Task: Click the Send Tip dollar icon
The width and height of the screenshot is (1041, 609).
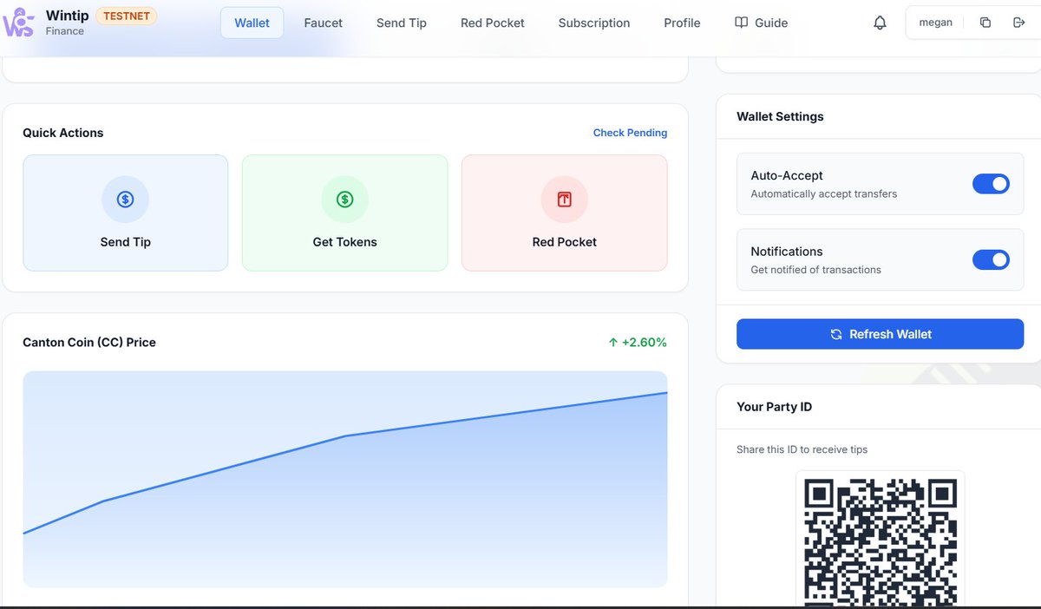Action: 126,200
